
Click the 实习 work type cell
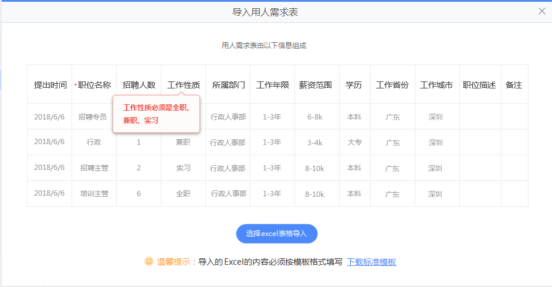(183, 168)
